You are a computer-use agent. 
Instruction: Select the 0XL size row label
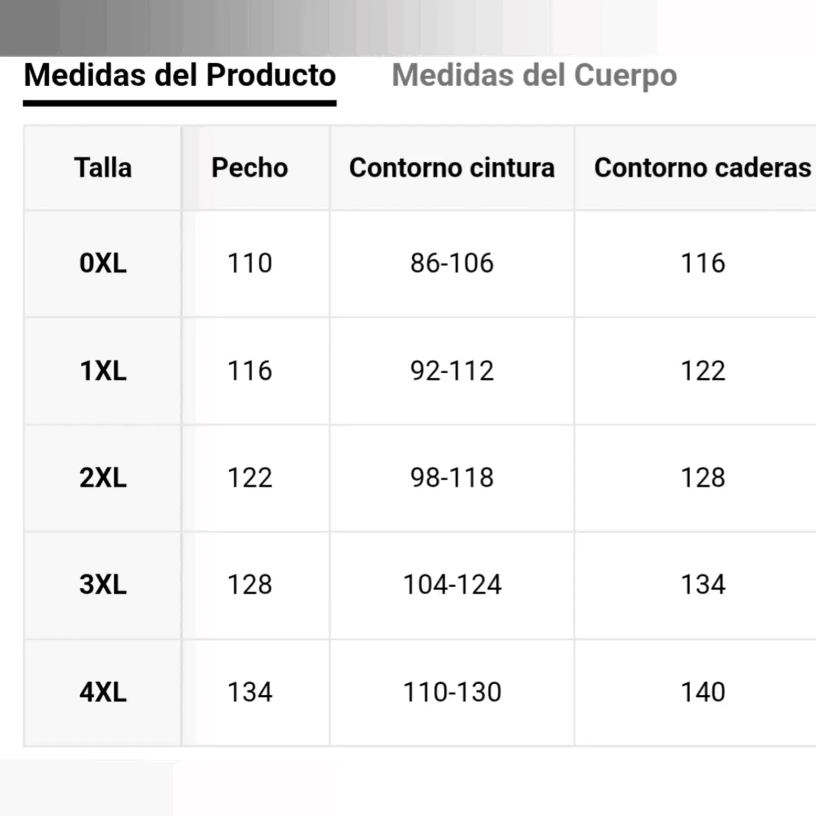tap(103, 263)
